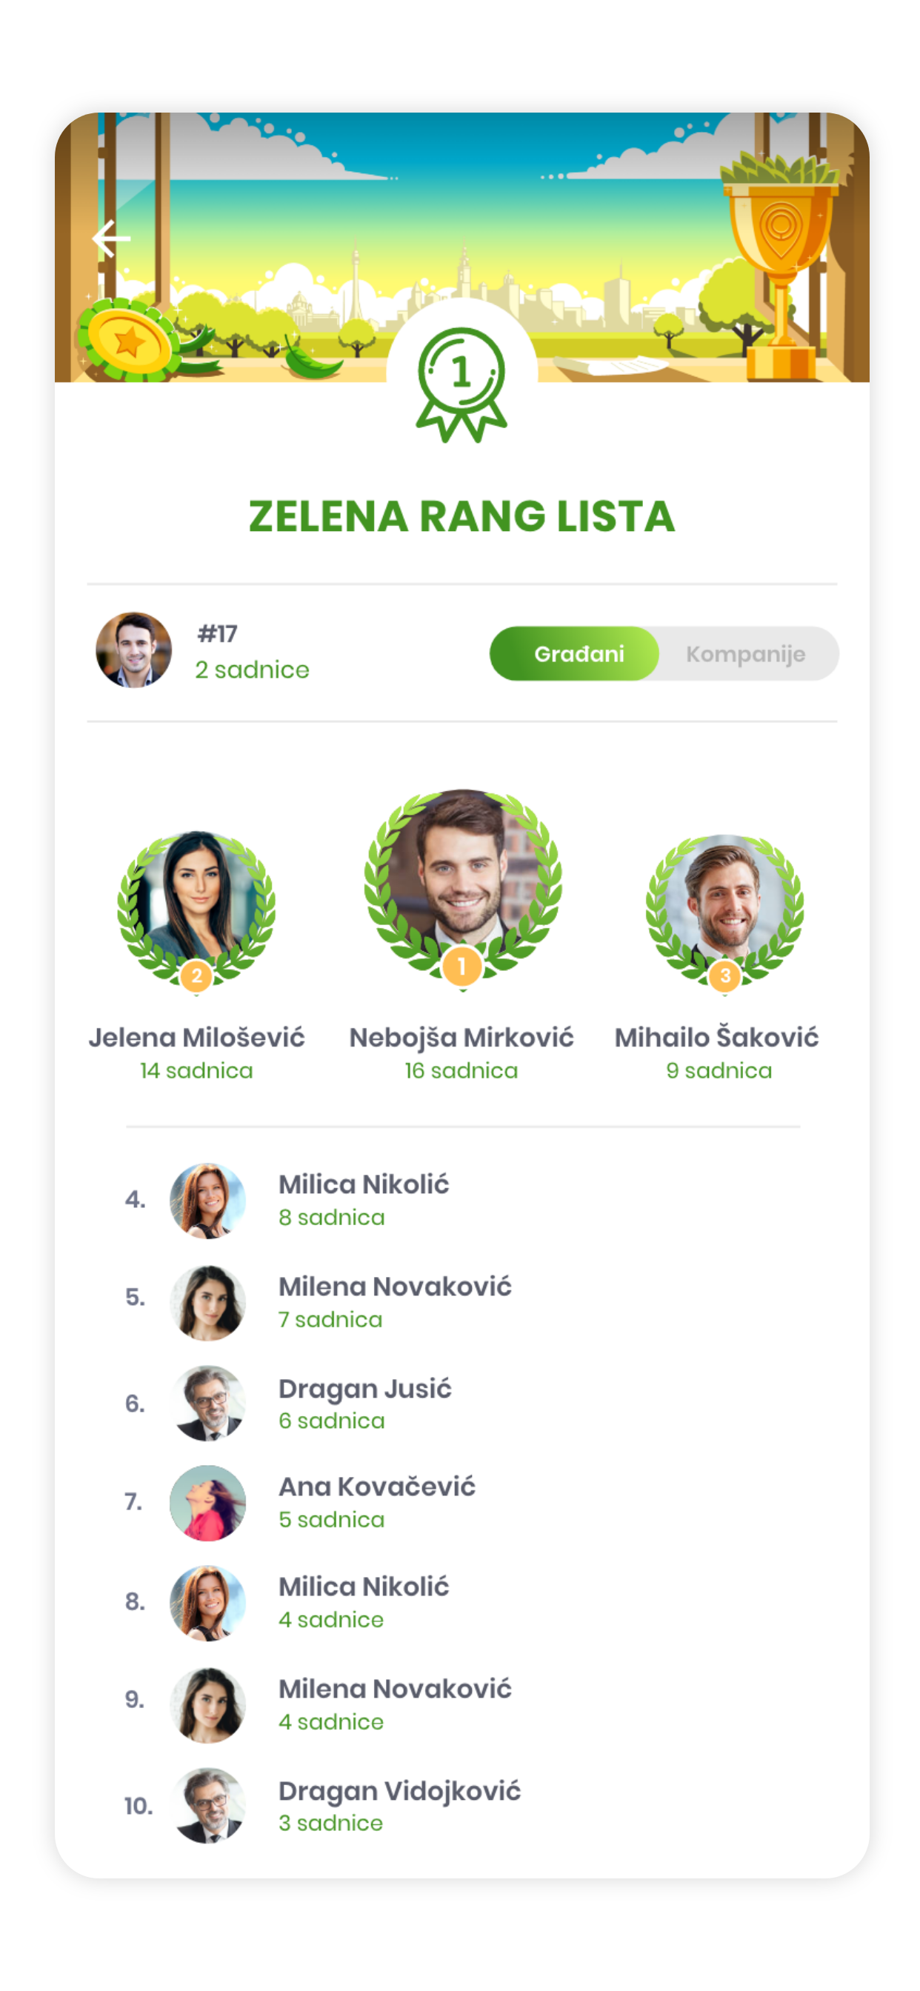Viewport: 920px width, 1991px height.
Task: Tap the orange number 1 rank badge
Action: click(x=461, y=965)
